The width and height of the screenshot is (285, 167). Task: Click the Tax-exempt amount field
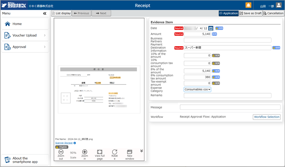tap(197, 83)
